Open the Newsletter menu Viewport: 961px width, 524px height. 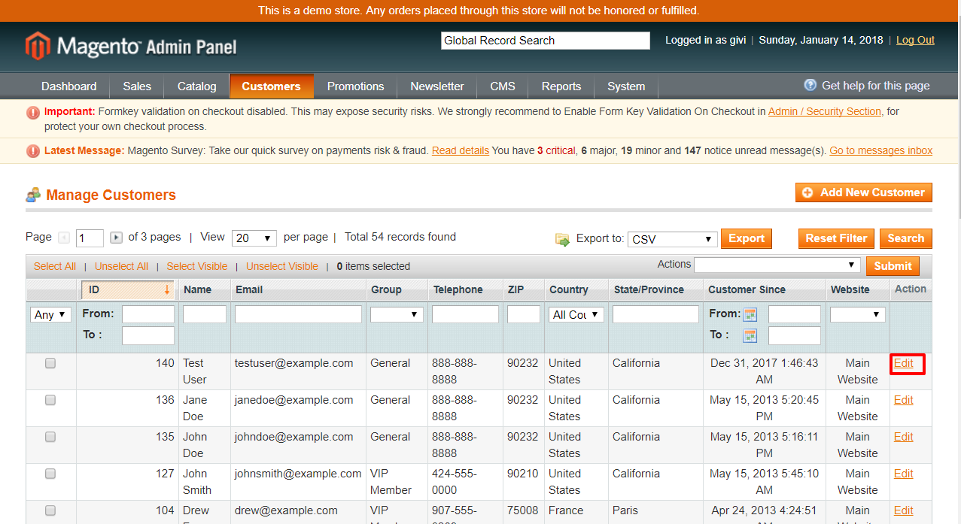pyautogui.click(x=437, y=86)
